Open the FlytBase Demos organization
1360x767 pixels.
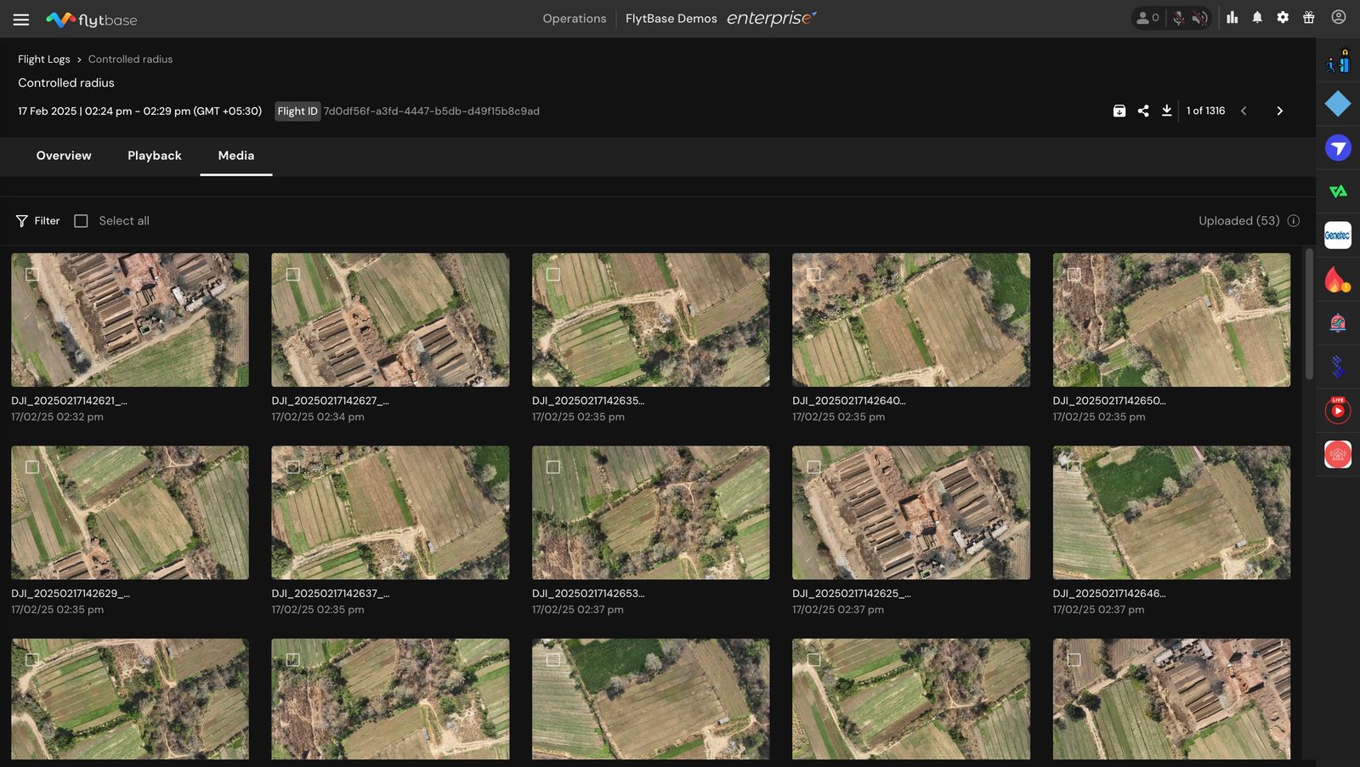click(671, 19)
